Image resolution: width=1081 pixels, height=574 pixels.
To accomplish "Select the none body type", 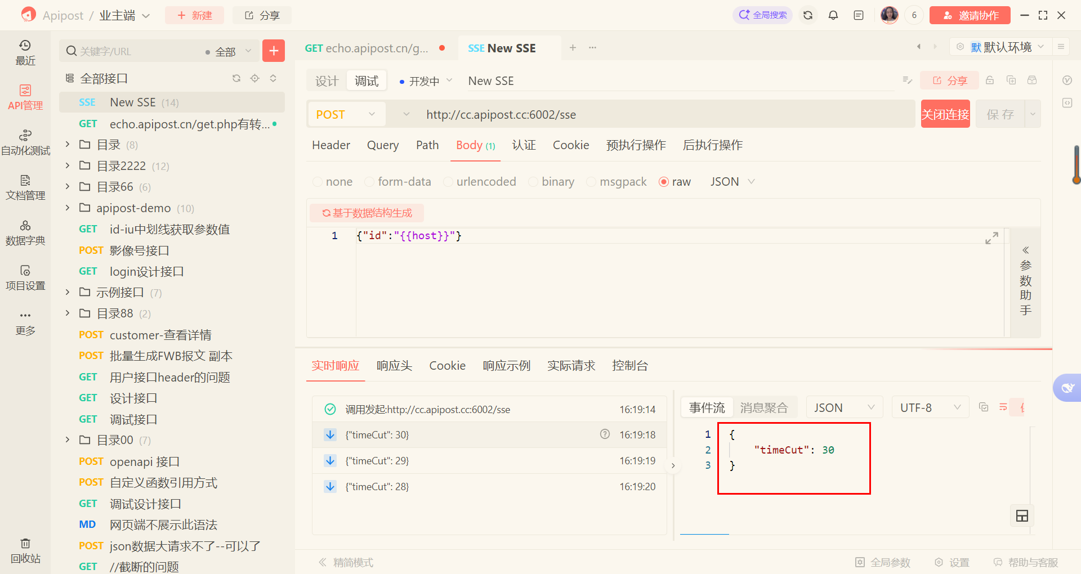I will pos(333,182).
